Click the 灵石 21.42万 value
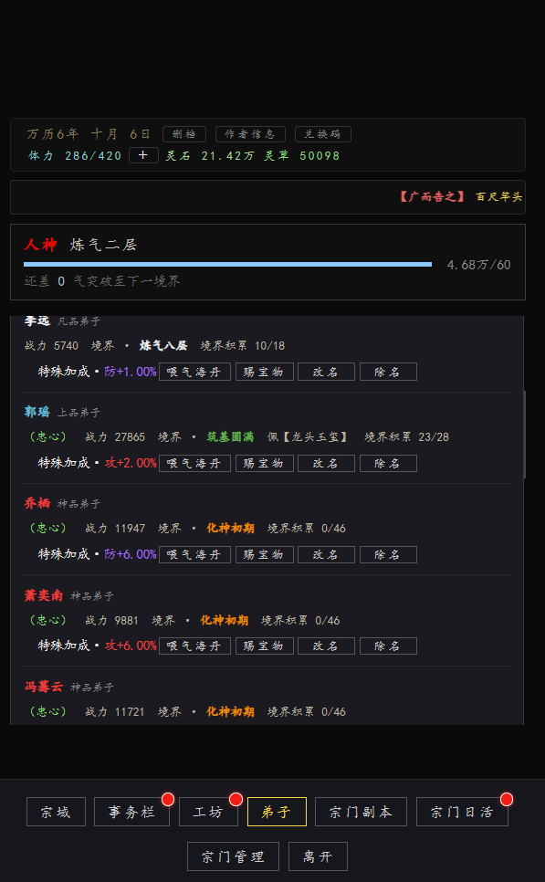 coord(210,156)
